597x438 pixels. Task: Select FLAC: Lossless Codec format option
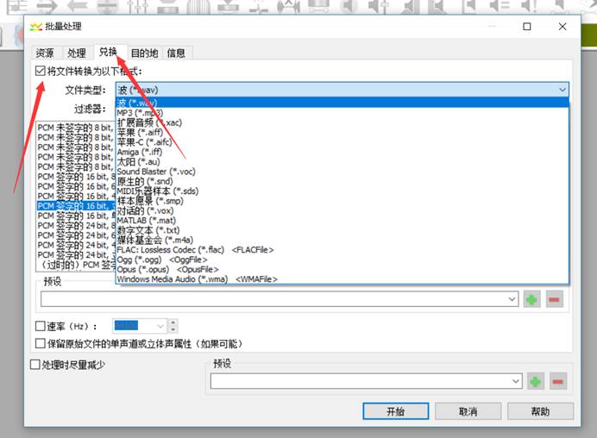(195, 250)
